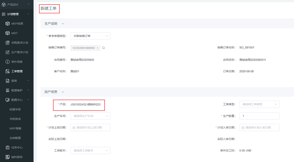Open the 工单类型 dropdown
The image size is (294, 162).
click(259, 104)
